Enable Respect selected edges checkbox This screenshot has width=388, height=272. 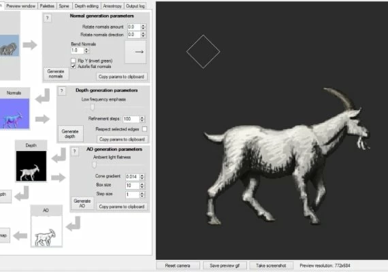pos(144,129)
